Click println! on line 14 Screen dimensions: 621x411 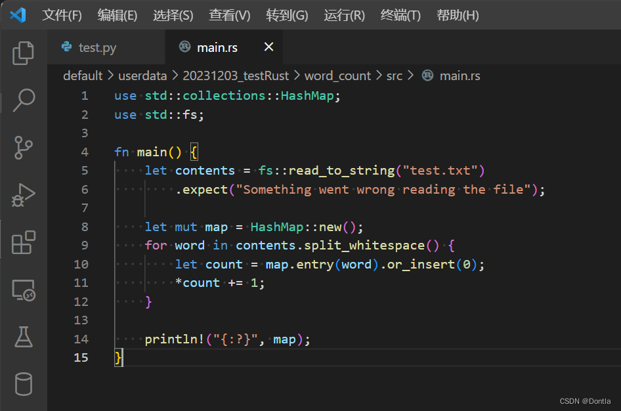pos(174,339)
